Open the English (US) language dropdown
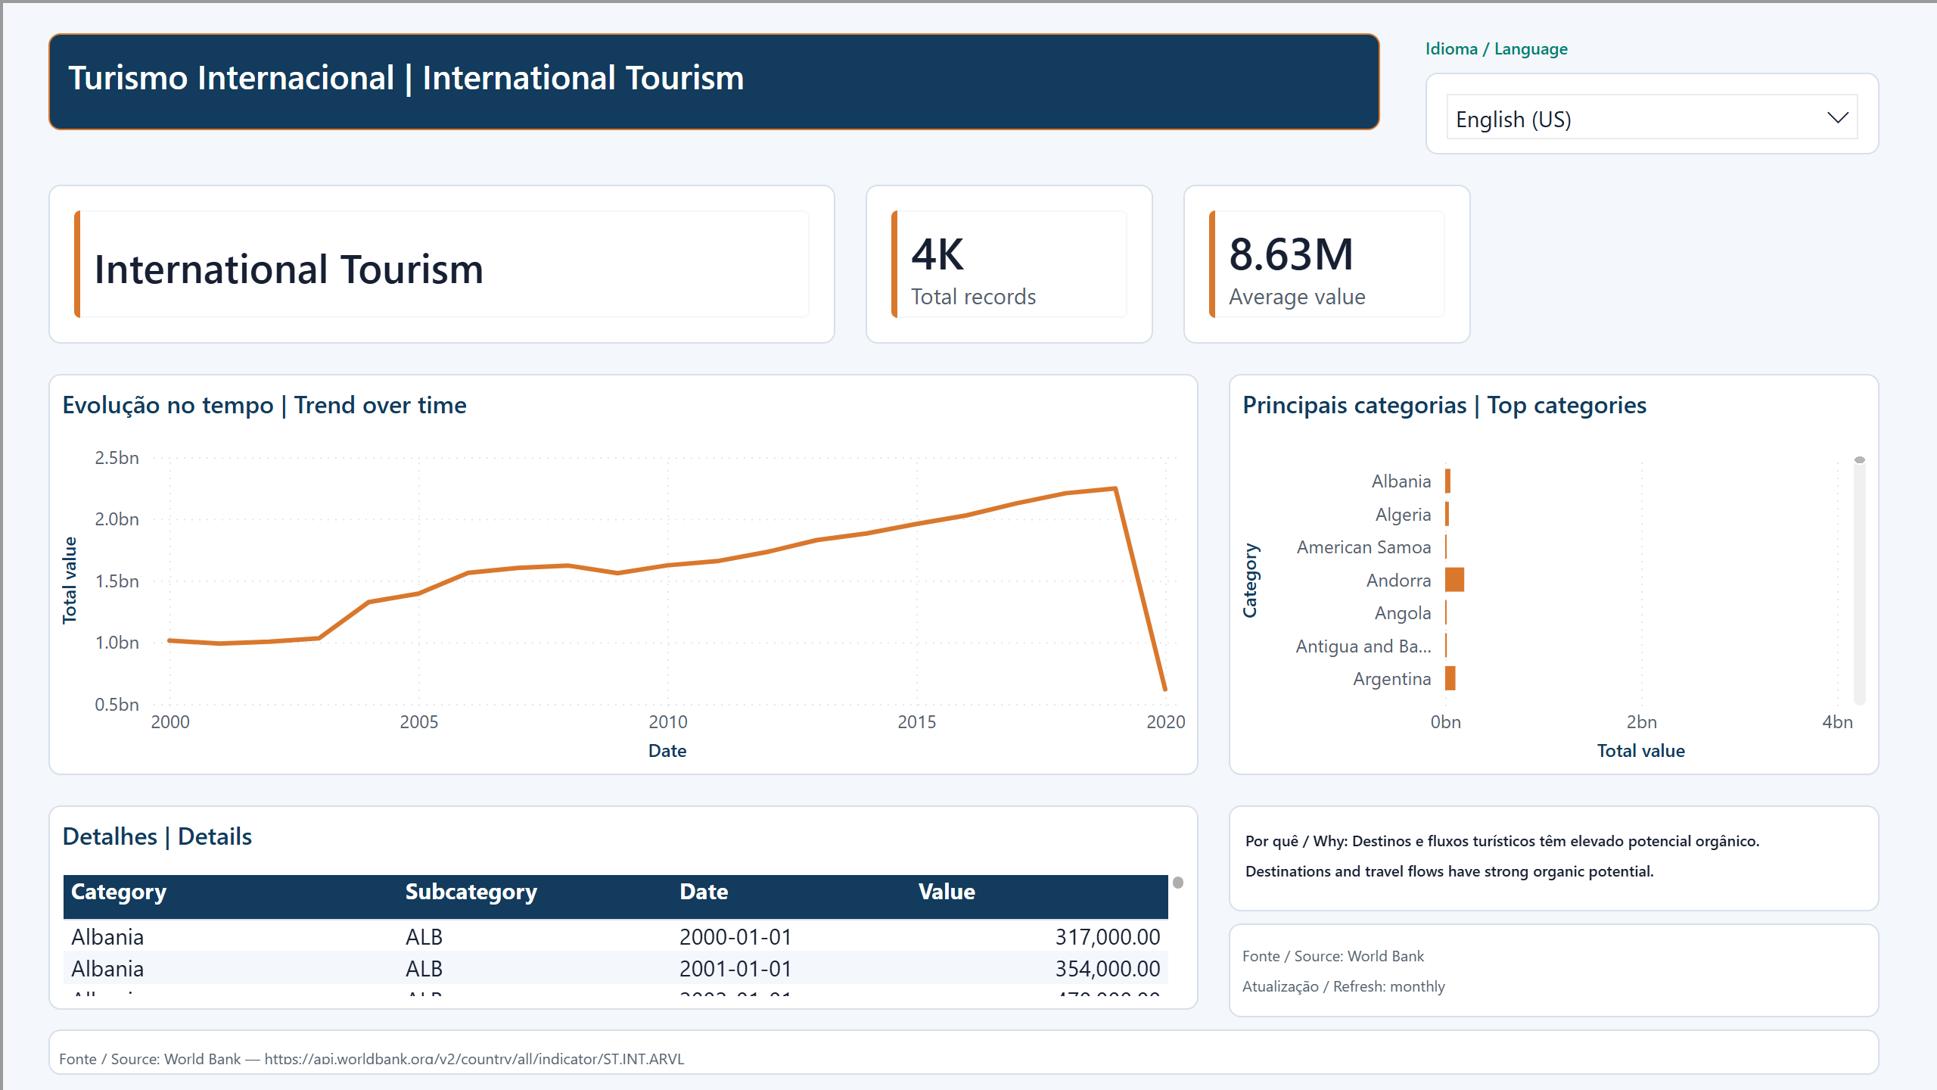Image resolution: width=1937 pixels, height=1090 pixels. pyautogui.click(x=1652, y=117)
